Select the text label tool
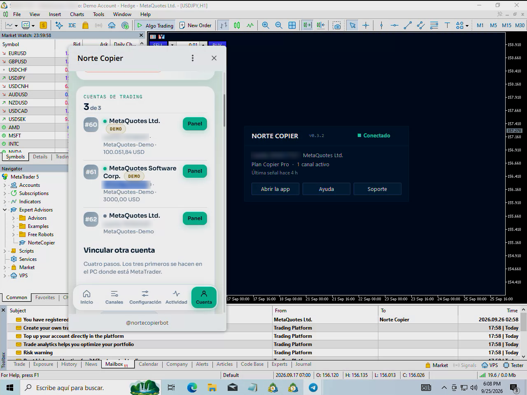Screen dimensions: 527x395 pyautogui.click(x=447, y=25)
